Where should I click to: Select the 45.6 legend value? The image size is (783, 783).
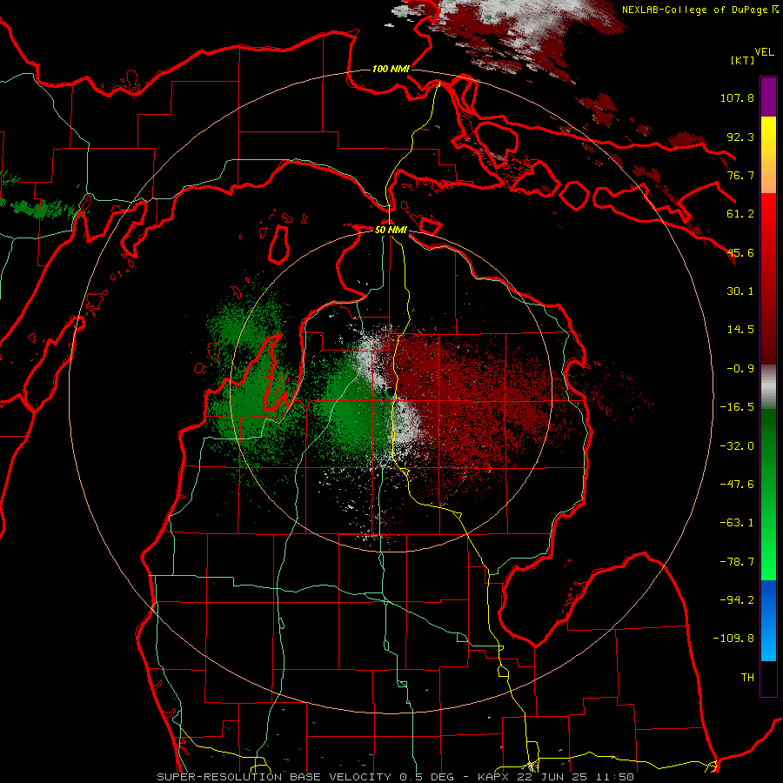coord(740,252)
